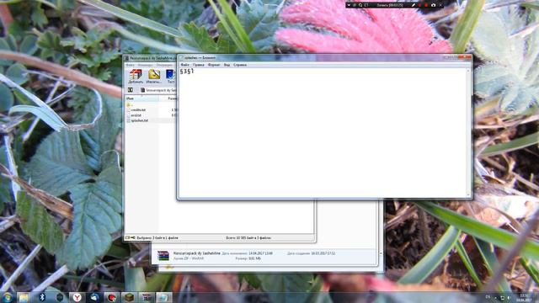Close the recorder toolbar with X

440,5
